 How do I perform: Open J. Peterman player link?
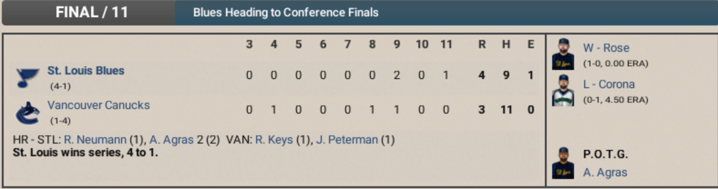coord(347,140)
